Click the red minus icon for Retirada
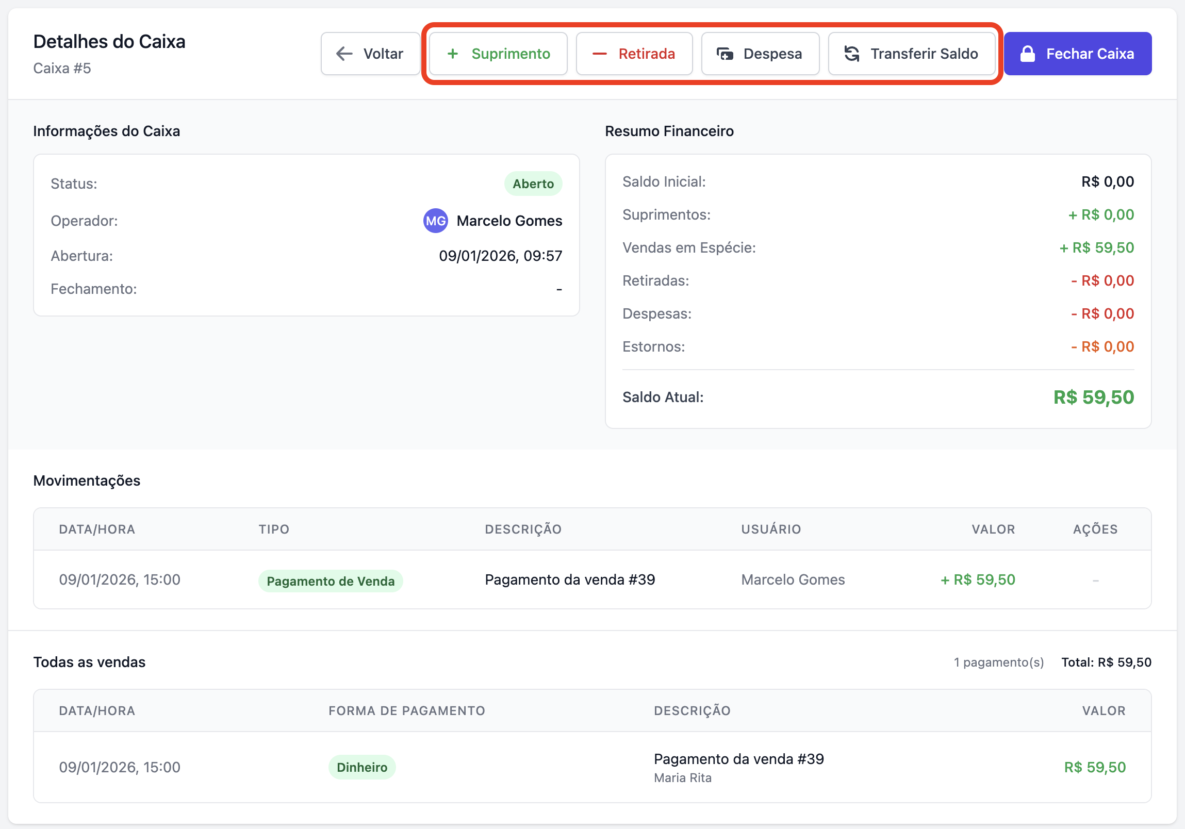Viewport: 1185px width, 829px height. click(599, 54)
